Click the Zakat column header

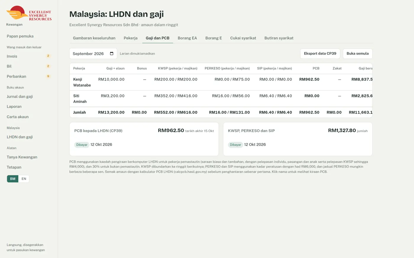pyautogui.click(x=337, y=68)
